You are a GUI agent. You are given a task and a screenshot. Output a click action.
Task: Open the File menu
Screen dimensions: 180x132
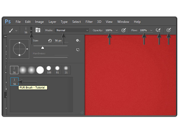pos(18,22)
